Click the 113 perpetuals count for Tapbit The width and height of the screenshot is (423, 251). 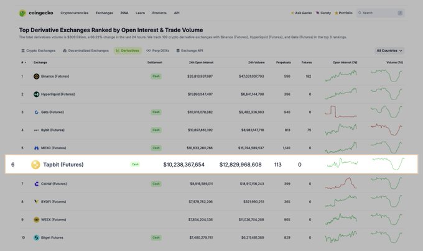[x=278, y=165]
